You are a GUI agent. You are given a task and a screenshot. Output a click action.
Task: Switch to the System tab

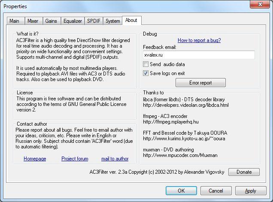(112, 21)
